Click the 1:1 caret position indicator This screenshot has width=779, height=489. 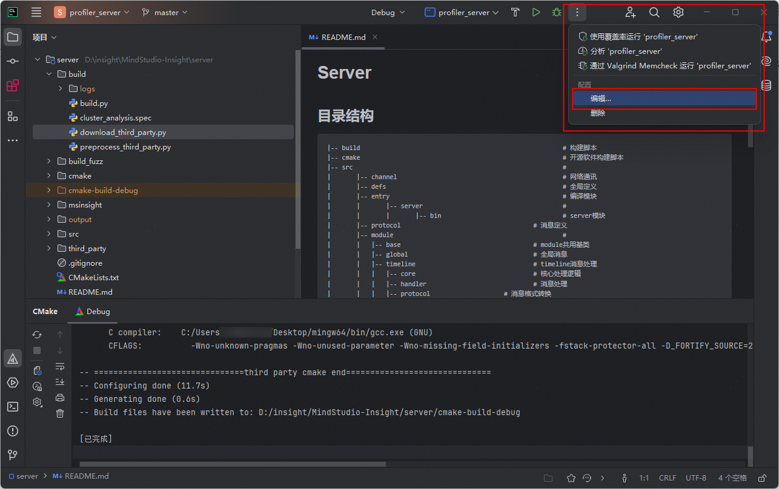click(x=644, y=478)
